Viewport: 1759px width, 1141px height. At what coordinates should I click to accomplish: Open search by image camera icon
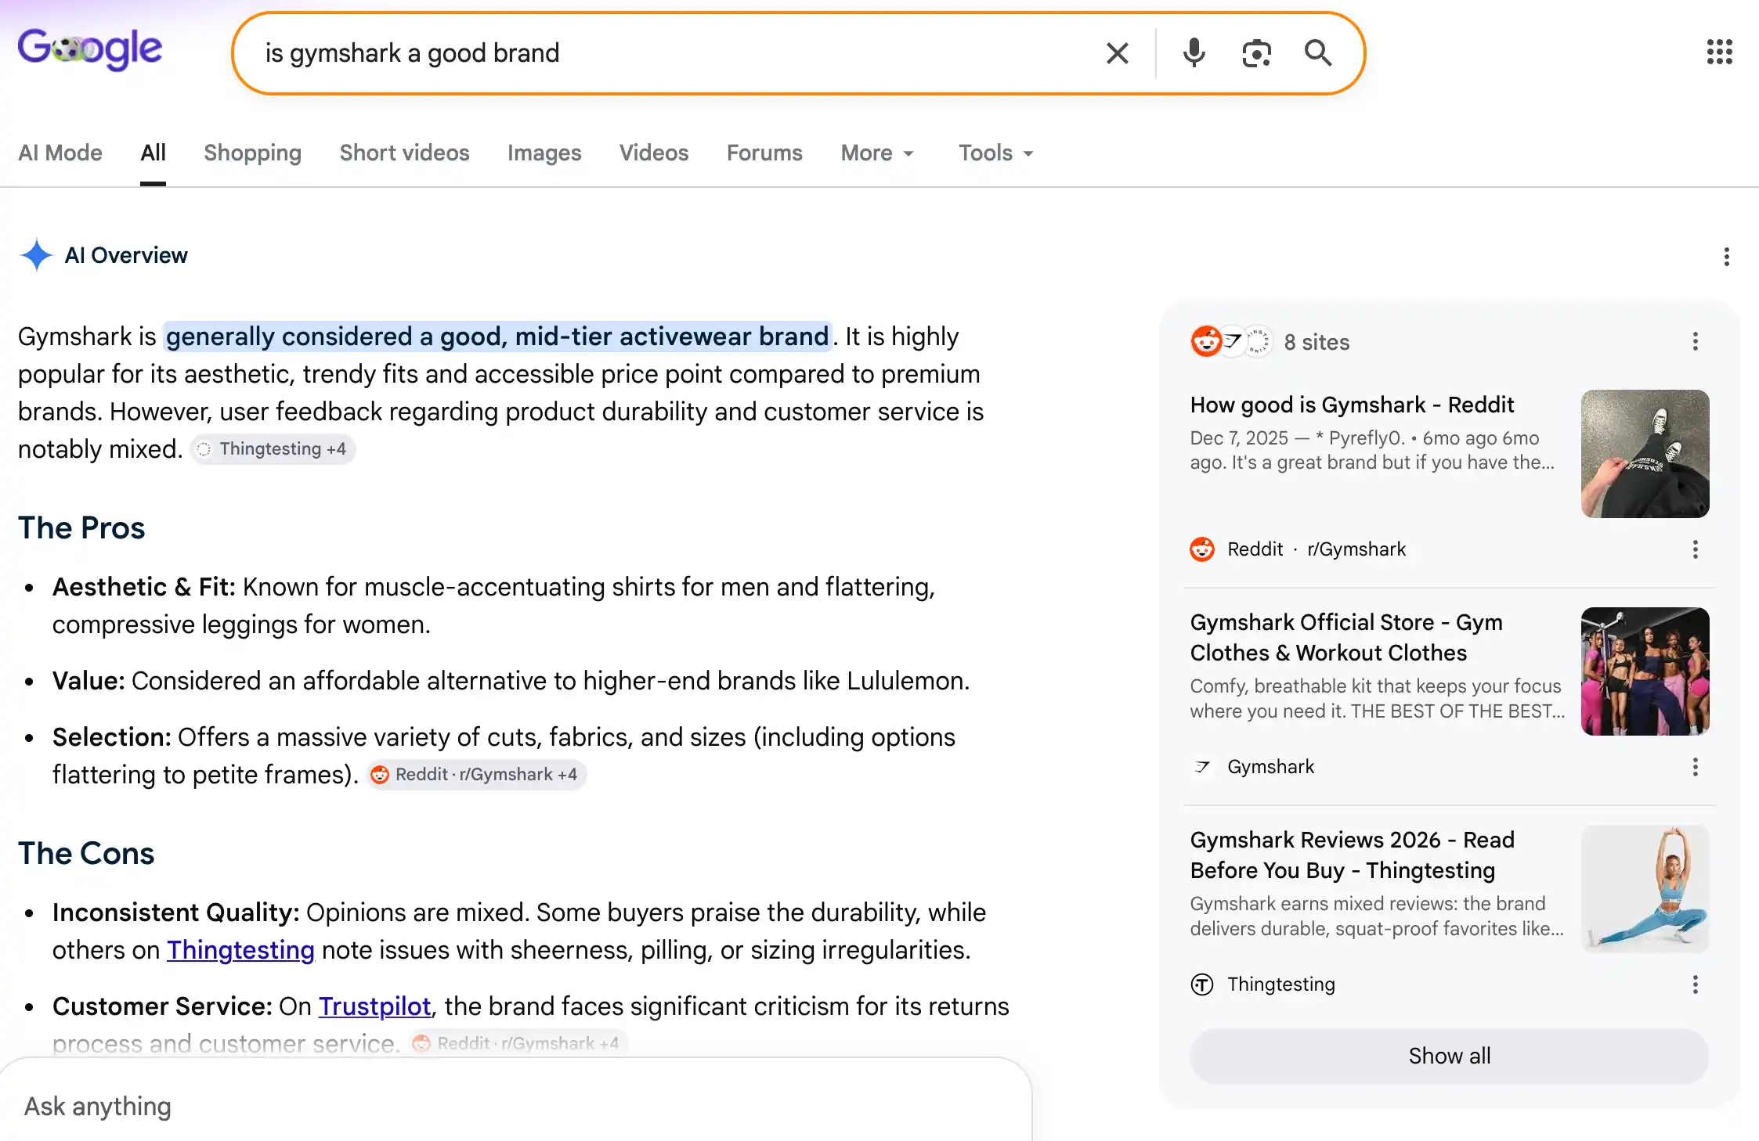point(1256,53)
